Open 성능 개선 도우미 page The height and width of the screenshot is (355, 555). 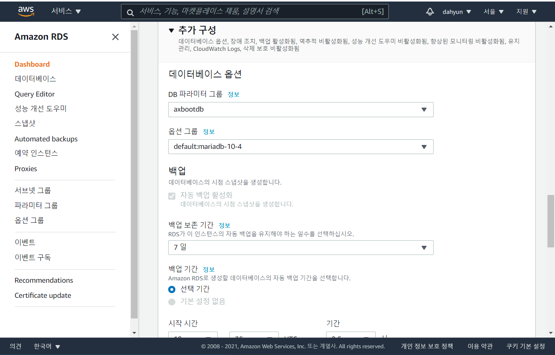pos(40,108)
